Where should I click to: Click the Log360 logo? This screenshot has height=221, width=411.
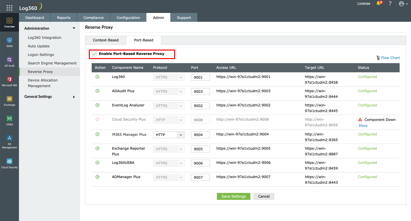(x=30, y=7)
